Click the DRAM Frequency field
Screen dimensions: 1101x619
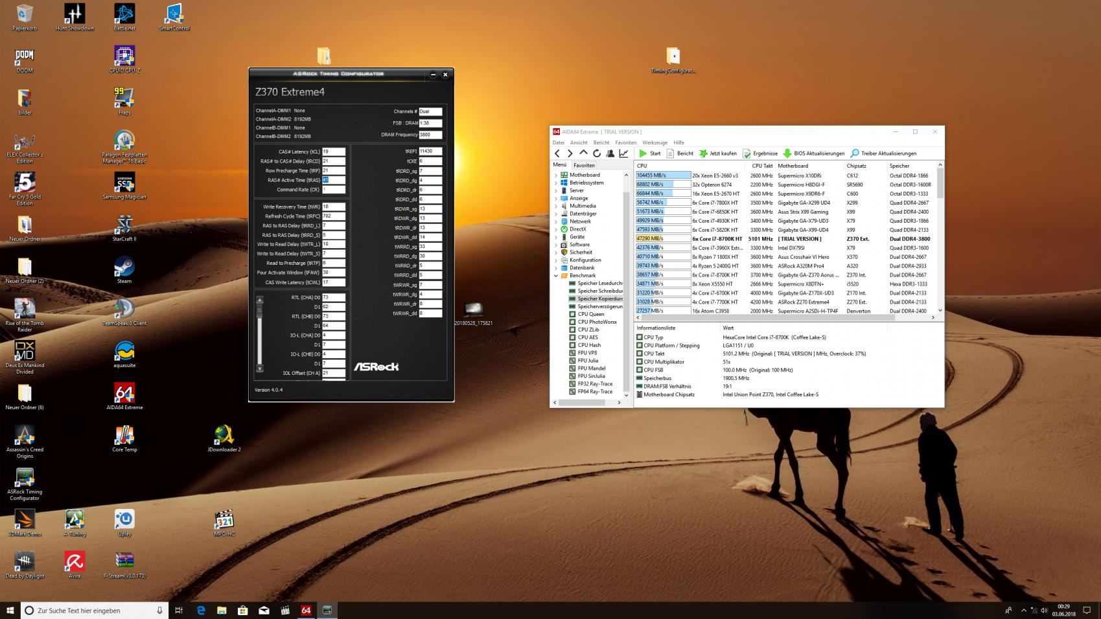point(430,135)
